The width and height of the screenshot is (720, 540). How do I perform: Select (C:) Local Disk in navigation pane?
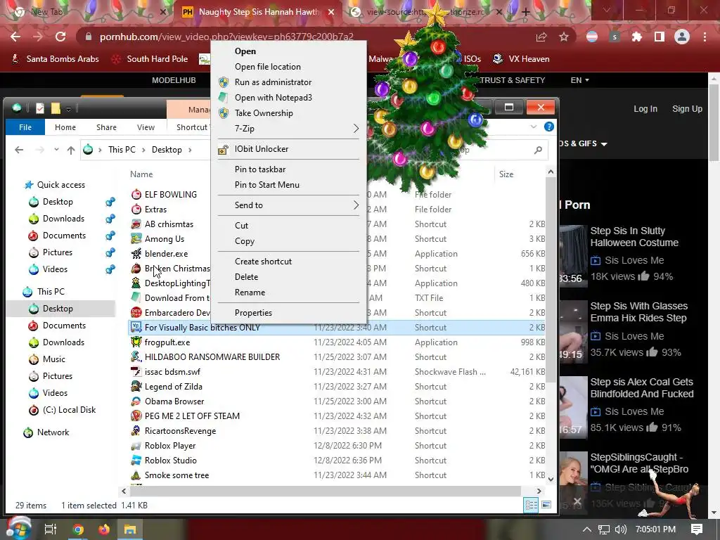[69, 410]
